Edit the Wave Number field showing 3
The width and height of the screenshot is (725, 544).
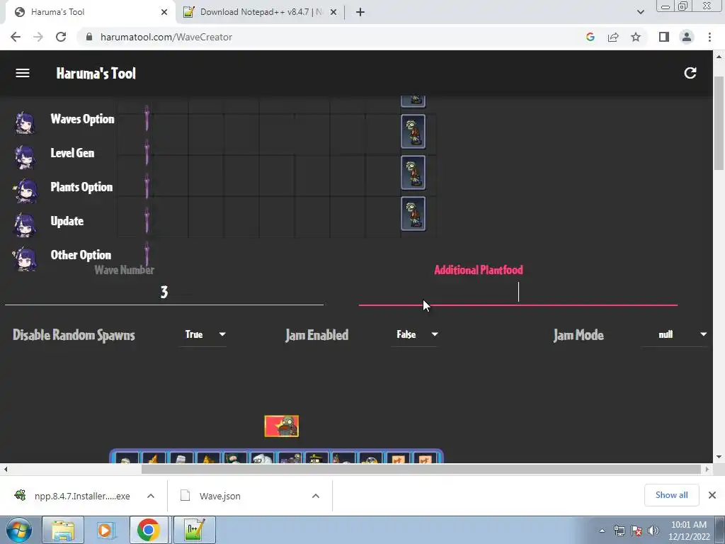[164, 293]
